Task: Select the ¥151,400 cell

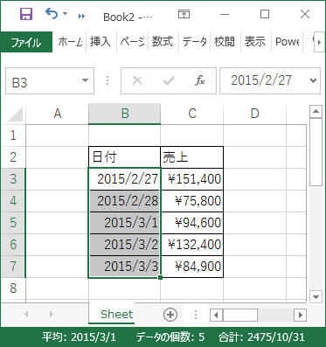Action: tap(191, 179)
